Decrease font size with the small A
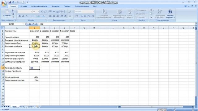Image resolution: width=198 pixels, height=111 pixels. [x=45, y=12]
